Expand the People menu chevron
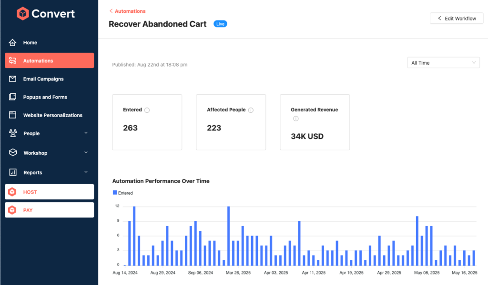This screenshot has width=488, height=285. tap(86, 133)
